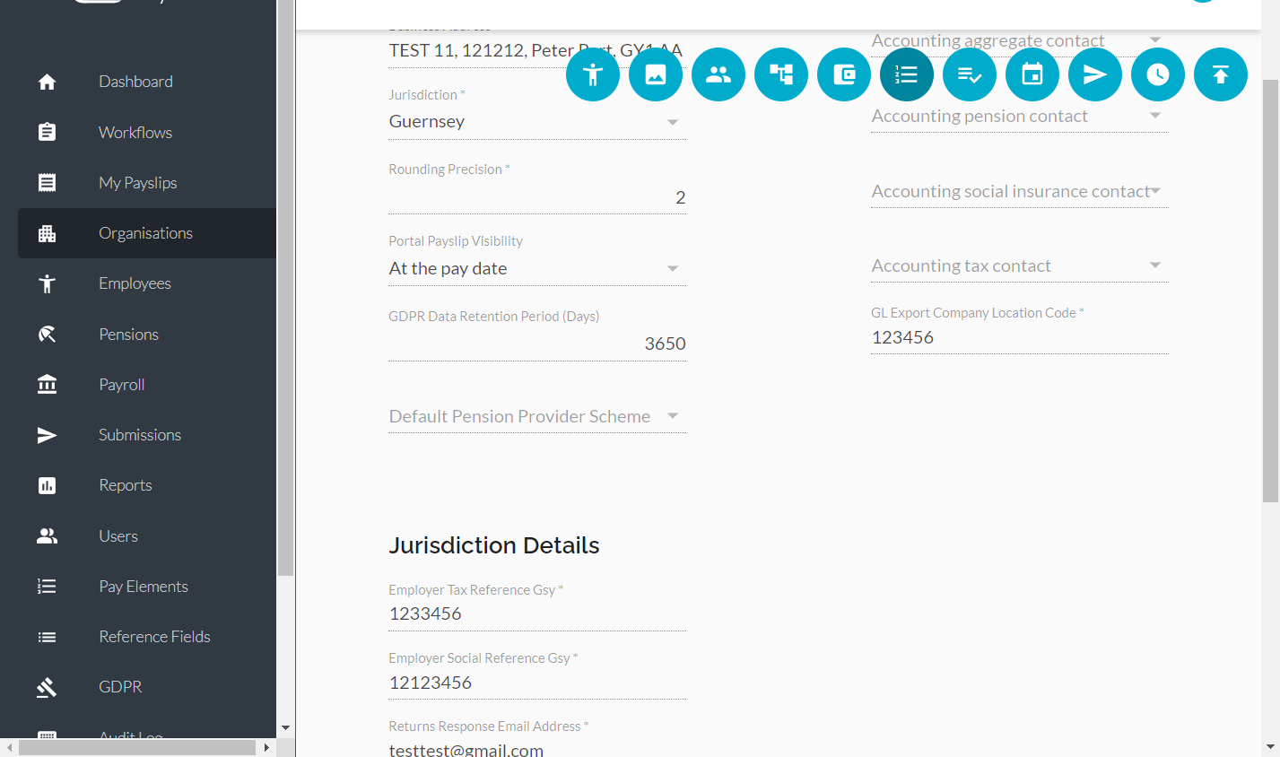The width and height of the screenshot is (1280, 757).
Task: Open Pay Elements from the sidebar
Action: pyautogui.click(x=144, y=586)
